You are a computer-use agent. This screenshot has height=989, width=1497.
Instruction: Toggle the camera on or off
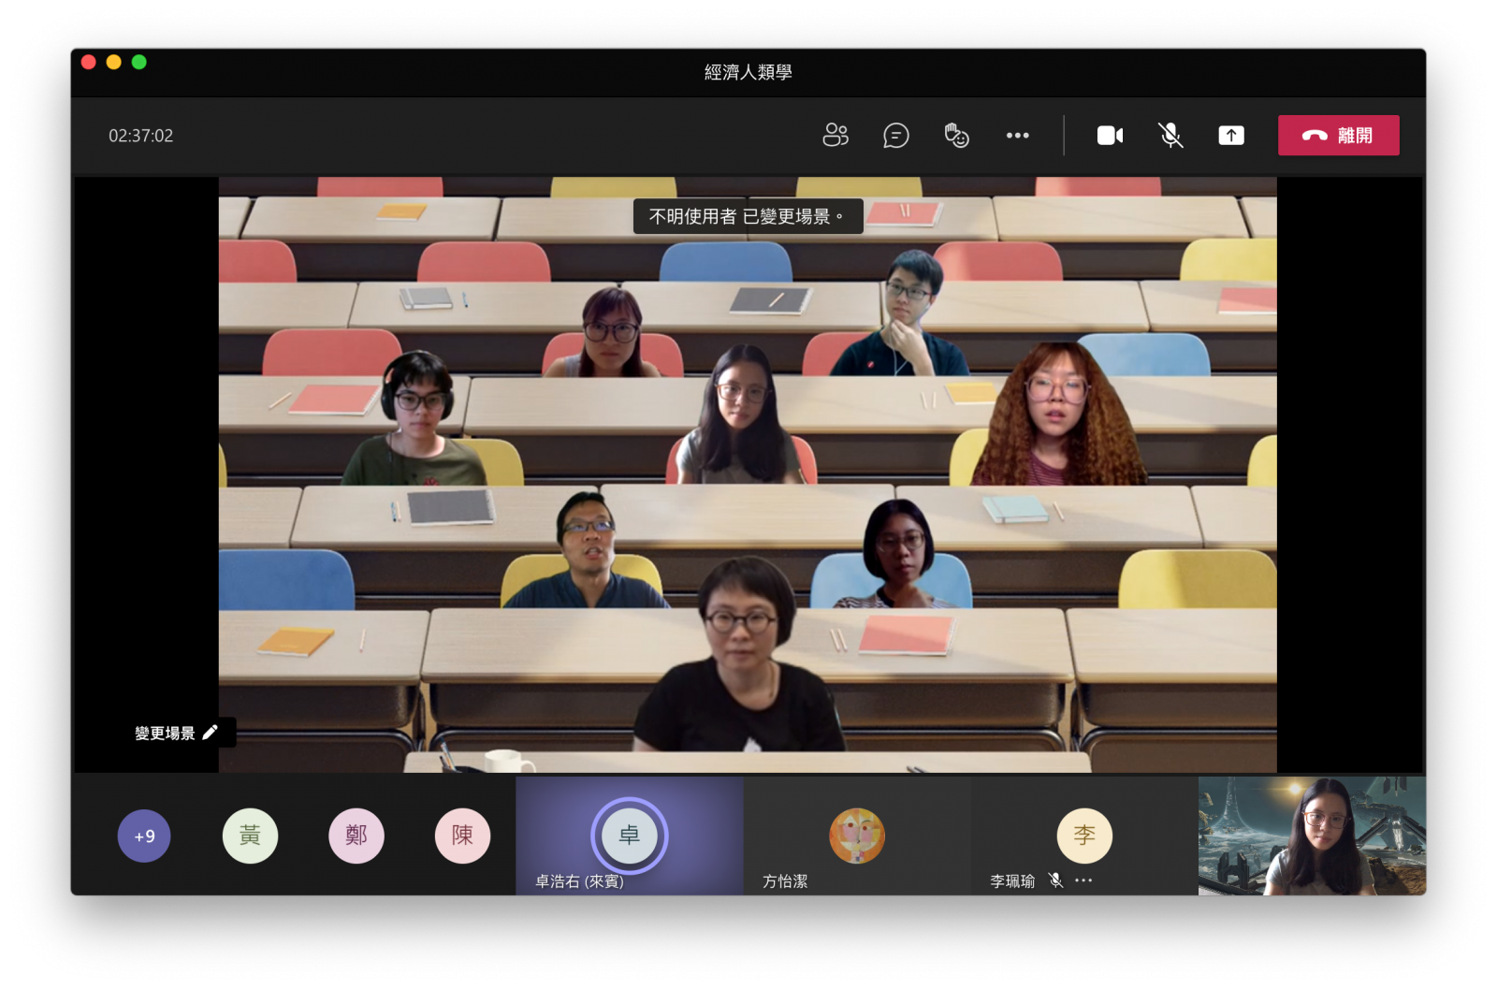pyautogui.click(x=1110, y=136)
